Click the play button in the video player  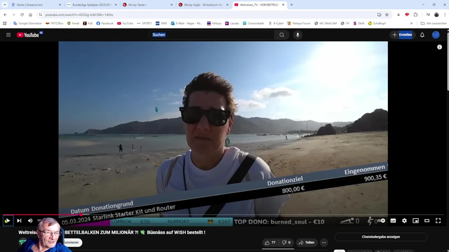coord(8,220)
